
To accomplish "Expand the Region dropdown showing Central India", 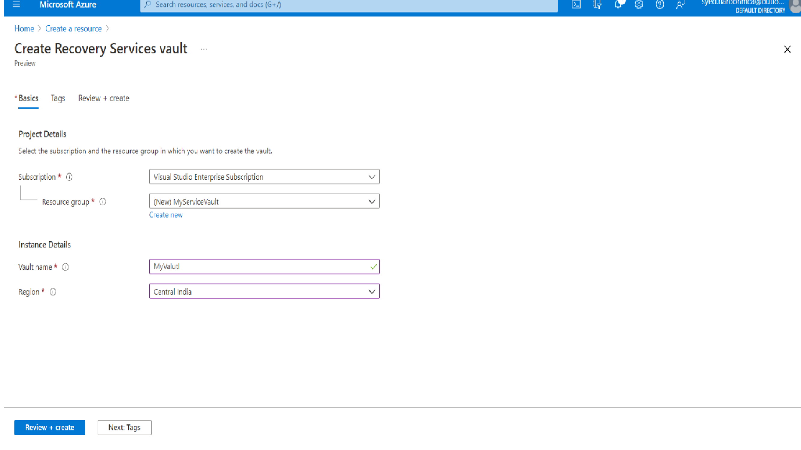I will 264,291.
